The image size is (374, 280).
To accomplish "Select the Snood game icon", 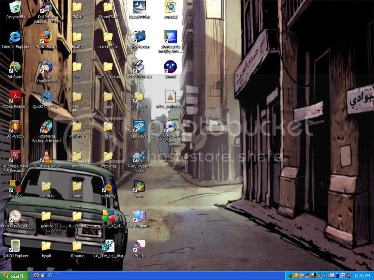I will point(170,67).
